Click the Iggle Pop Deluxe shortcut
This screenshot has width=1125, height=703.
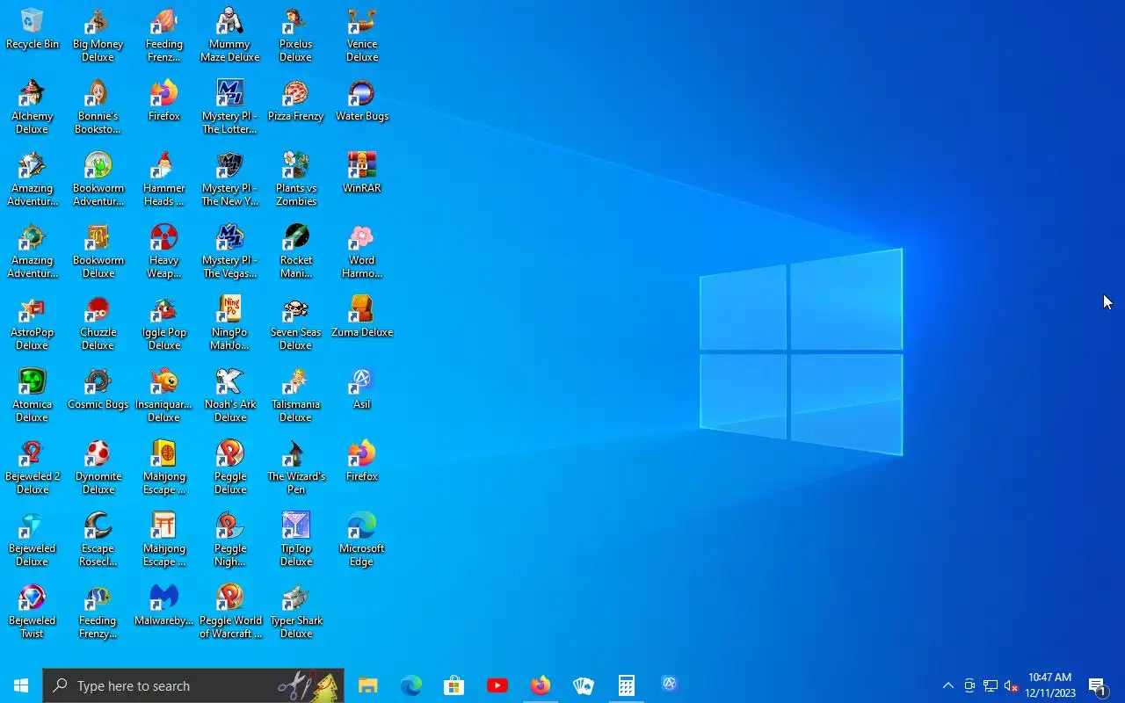click(164, 323)
